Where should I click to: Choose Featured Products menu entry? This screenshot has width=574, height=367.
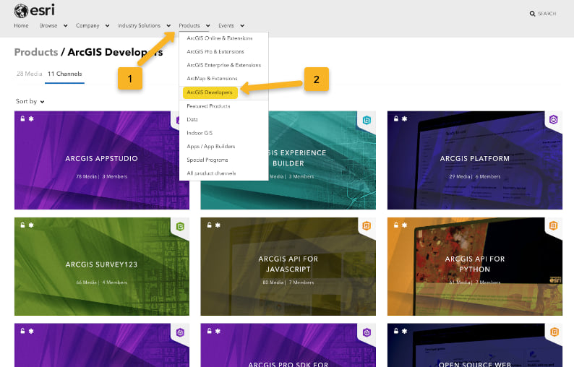[223, 106]
